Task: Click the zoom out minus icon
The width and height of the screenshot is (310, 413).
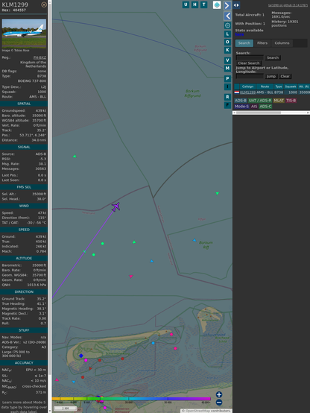Action: (x=219, y=403)
